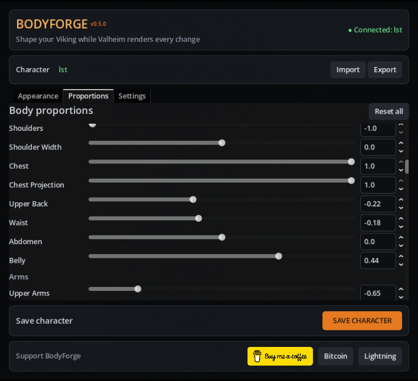Click the 'Body proportions' heading
Viewport: 418px width, 381px height.
pyautogui.click(x=51, y=111)
